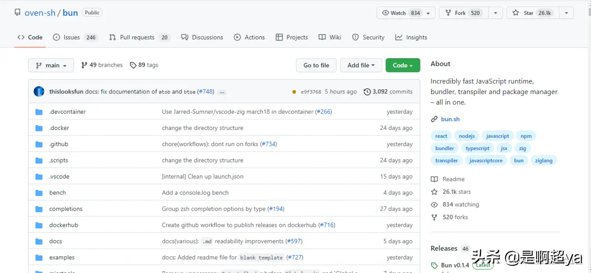The image size is (591, 273).
Task: Open the Issues tab
Action: [x=75, y=37]
